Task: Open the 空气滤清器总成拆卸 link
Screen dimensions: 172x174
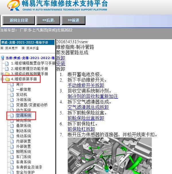Action: pos(88,107)
